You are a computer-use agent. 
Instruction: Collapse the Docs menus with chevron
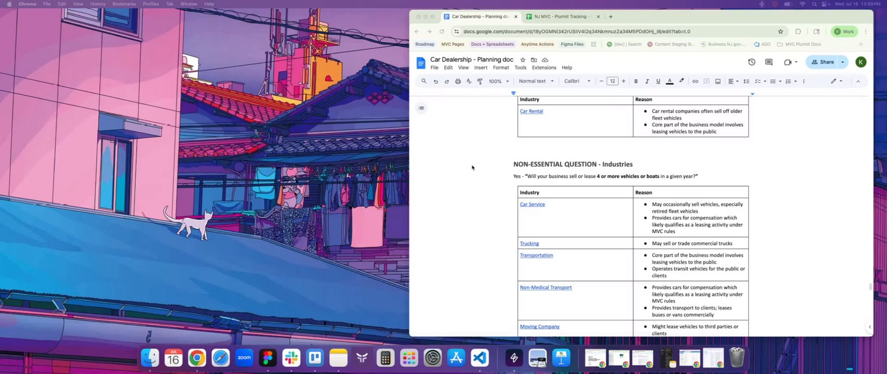coord(858,81)
